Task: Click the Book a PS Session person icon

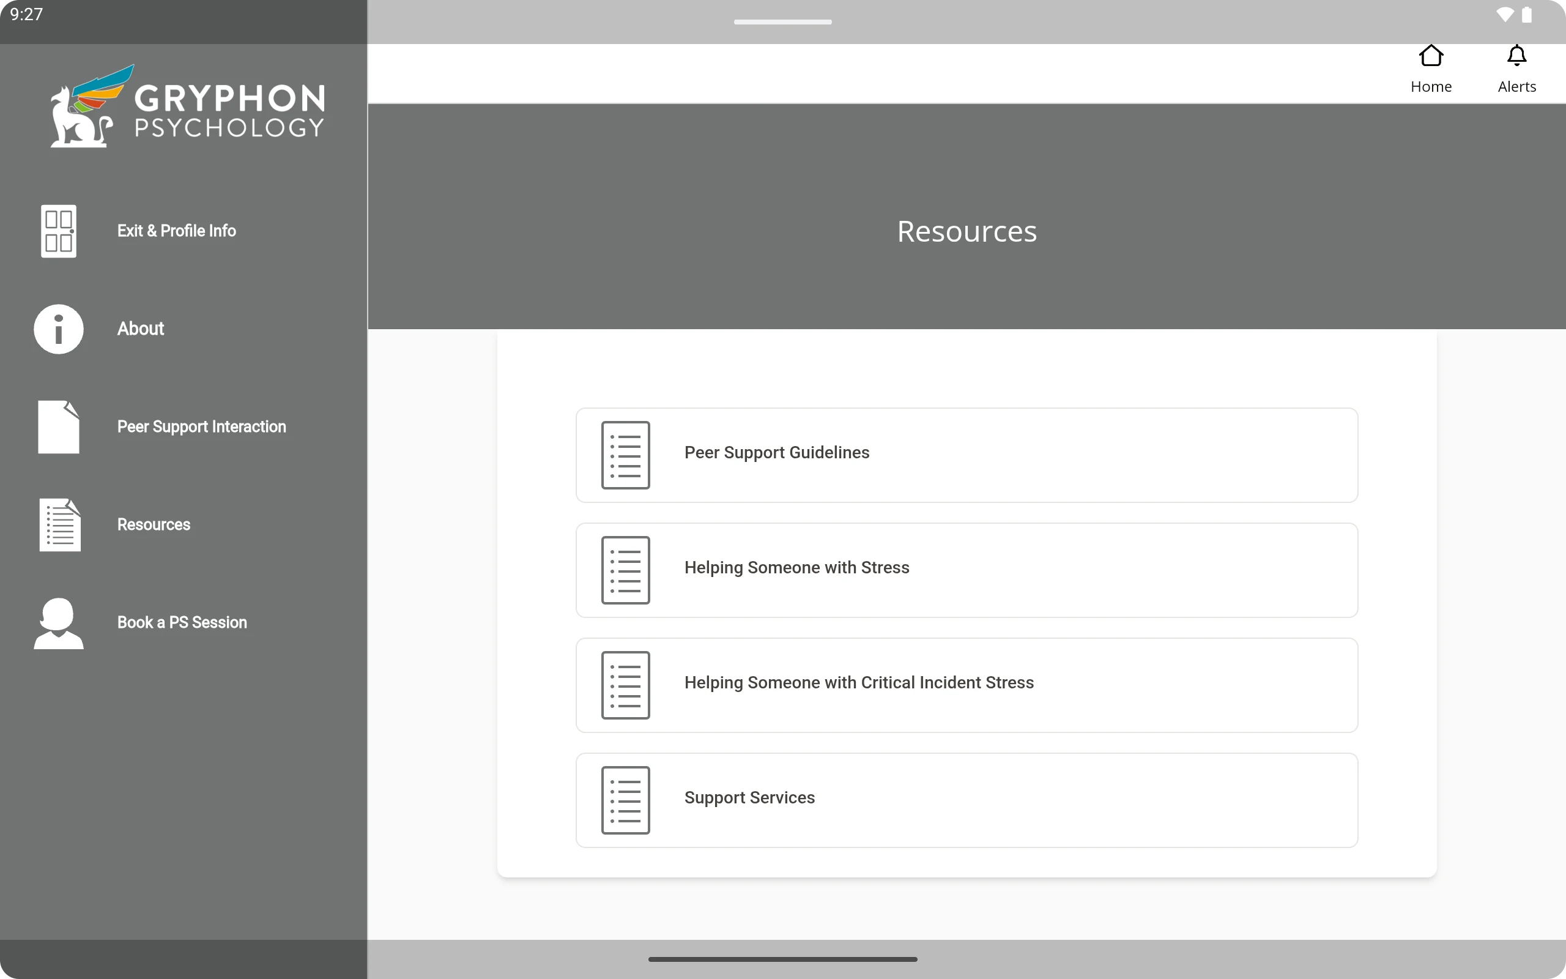Action: click(x=59, y=623)
